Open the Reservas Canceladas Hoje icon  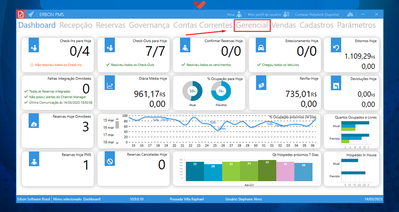[x=110, y=161]
